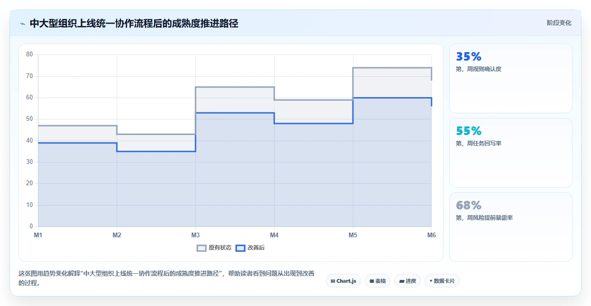Click the M3 axis label
The width and height of the screenshot is (591, 306).
pyautogui.click(x=195, y=235)
